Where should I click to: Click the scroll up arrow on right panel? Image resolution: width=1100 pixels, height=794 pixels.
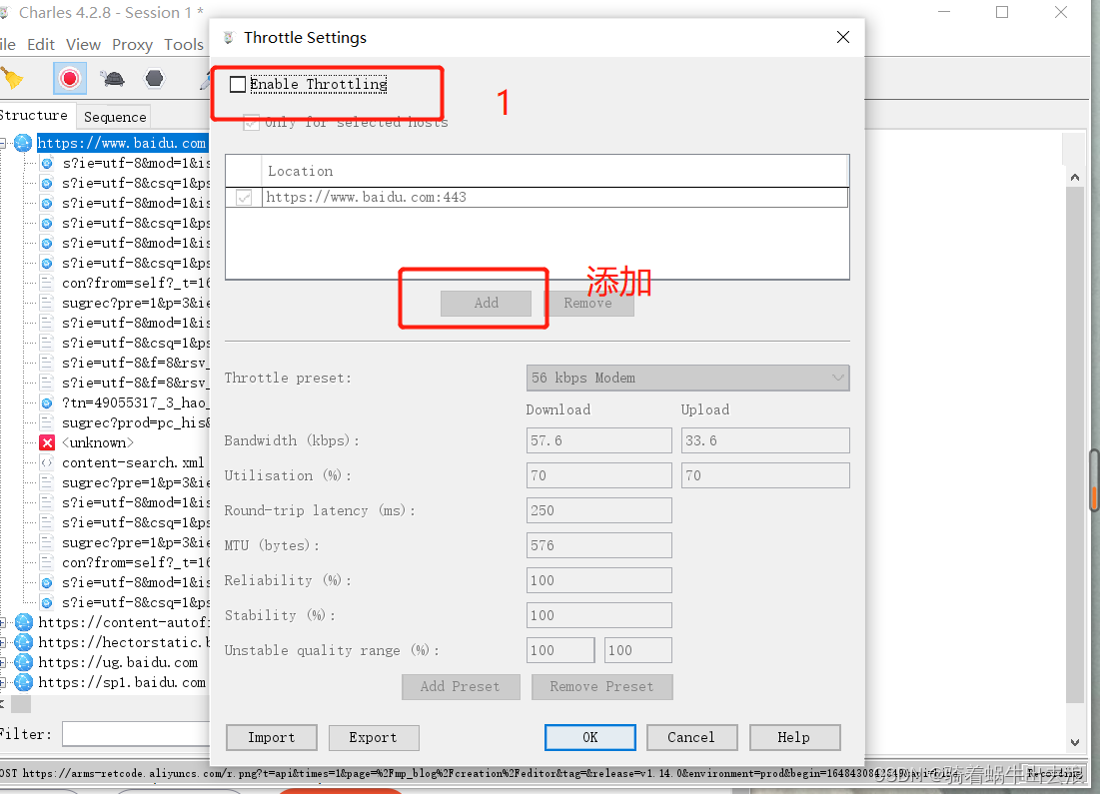pyautogui.click(x=1075, y=178)
